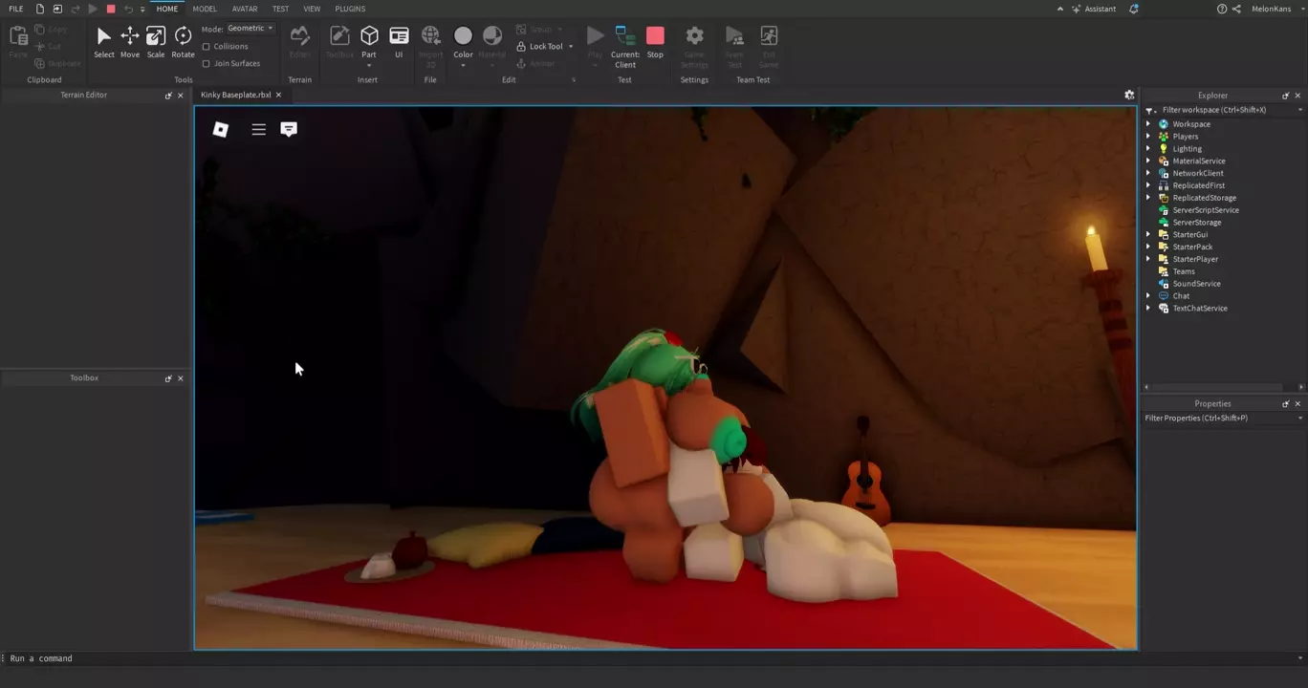The height and width of the screenshot is (688, 1308).
Task: Expand the Workspace tree node
Action: pos(1148,124)
